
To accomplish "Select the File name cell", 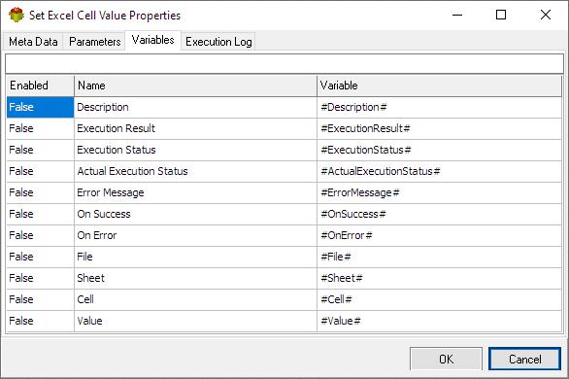I will (195, 257).
